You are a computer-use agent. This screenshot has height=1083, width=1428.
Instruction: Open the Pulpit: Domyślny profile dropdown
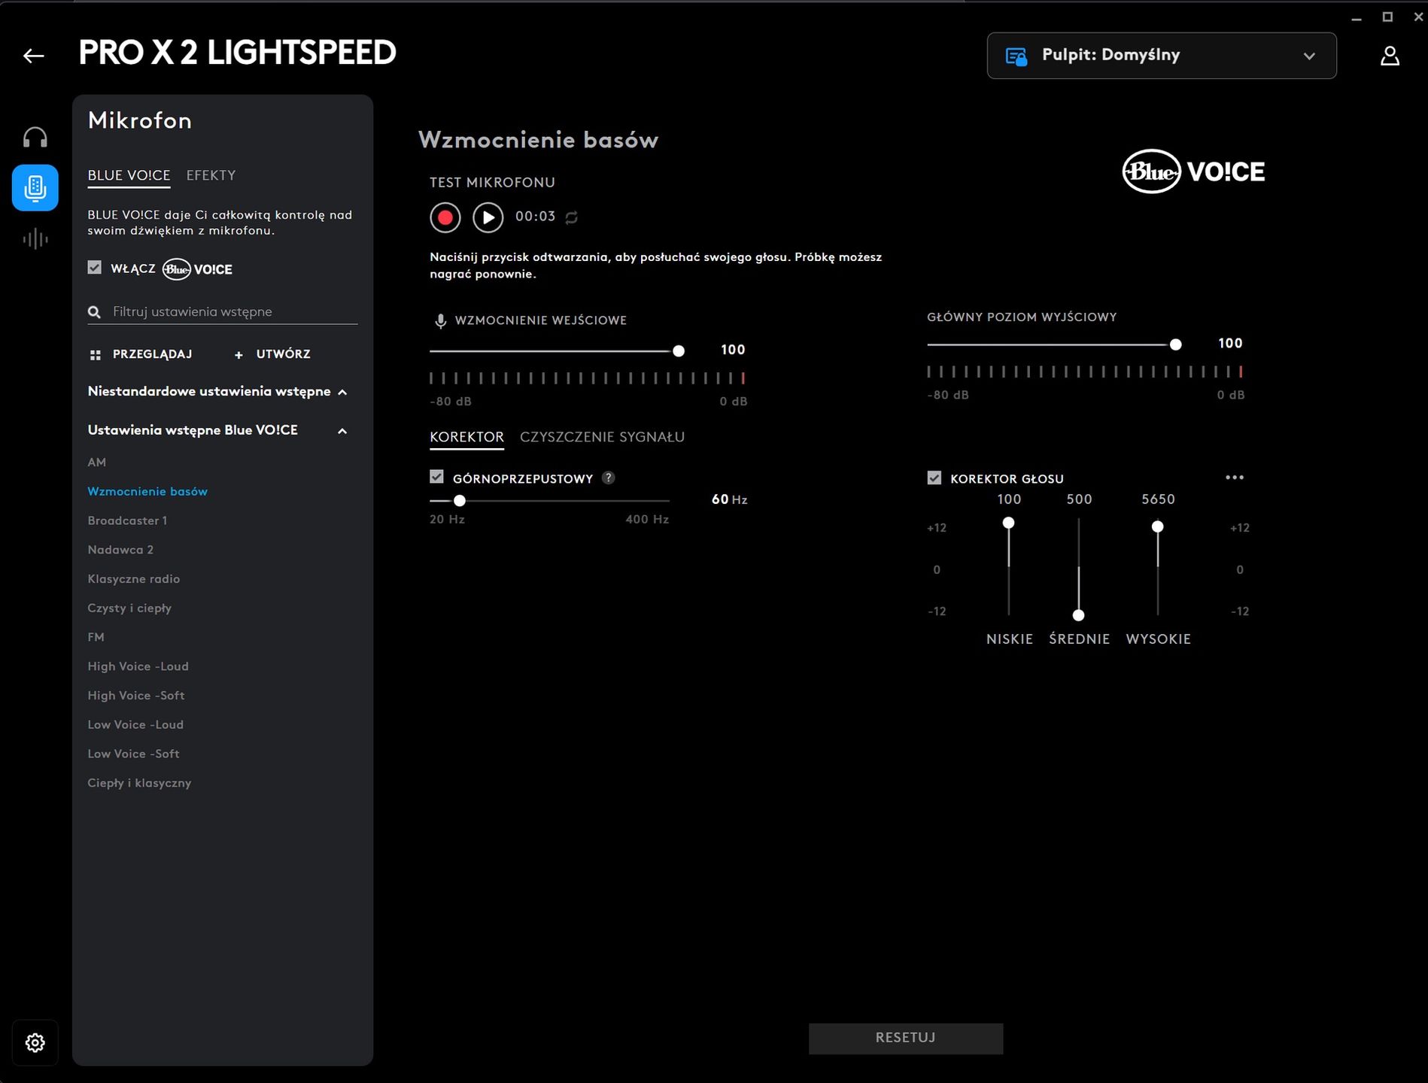pyautogui.click(x=1162, y=56)
